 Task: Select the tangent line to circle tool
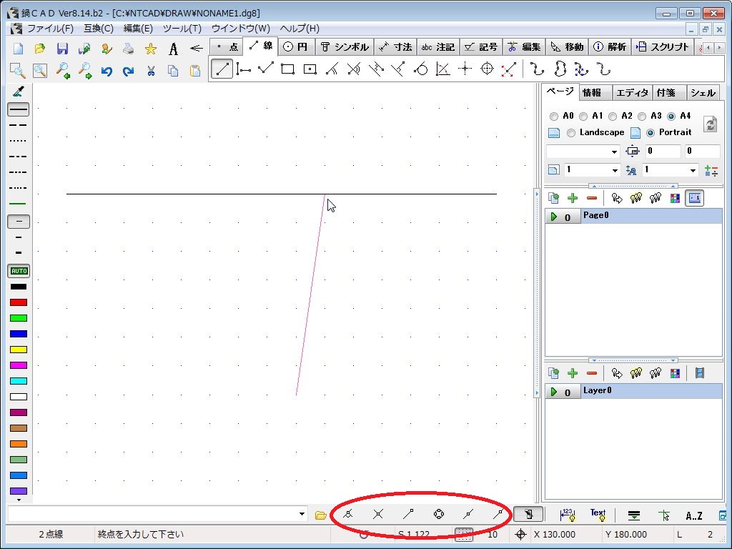(420, 69)
